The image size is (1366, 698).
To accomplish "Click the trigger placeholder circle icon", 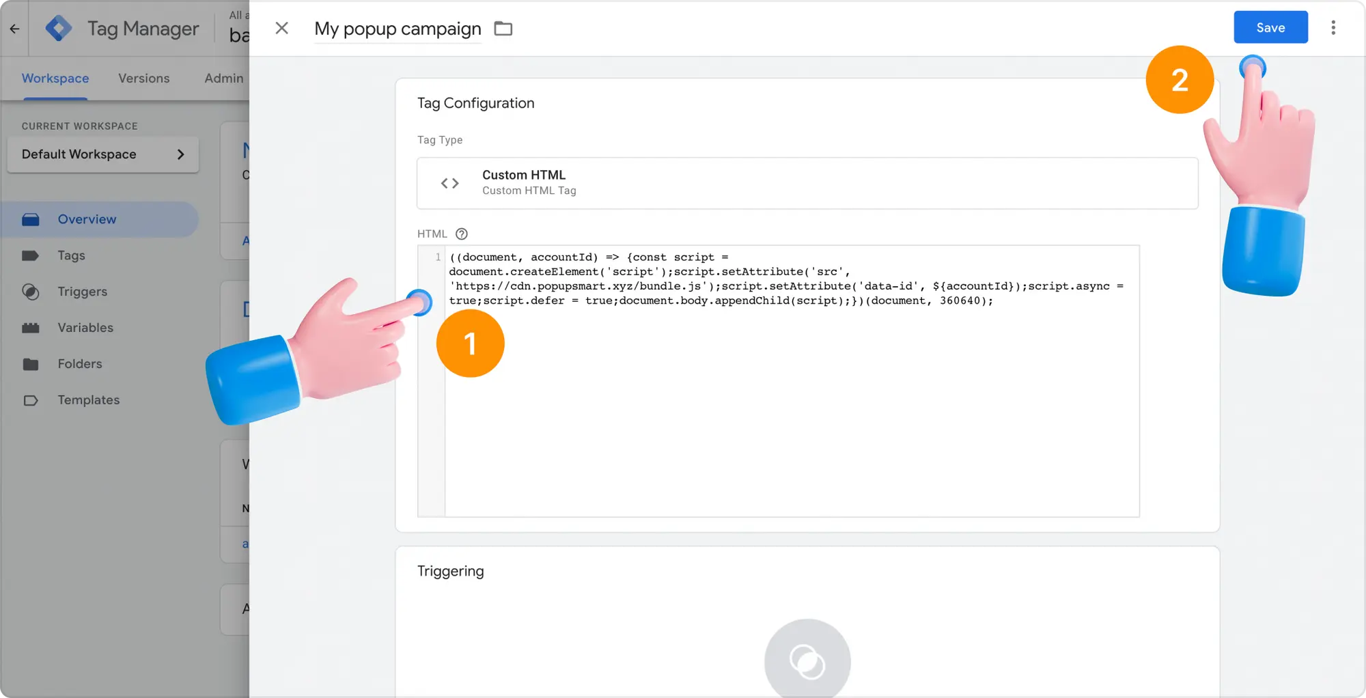I will 807,660.
